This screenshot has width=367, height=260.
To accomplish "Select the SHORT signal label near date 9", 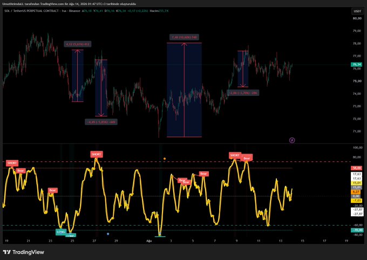I will pos(235,155).
